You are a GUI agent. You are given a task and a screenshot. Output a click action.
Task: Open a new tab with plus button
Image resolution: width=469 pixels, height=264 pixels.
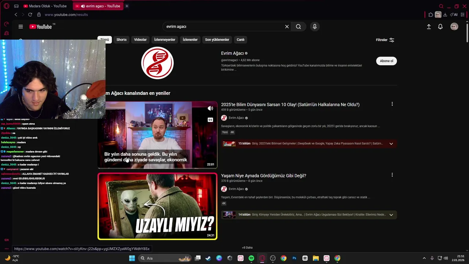(127, 6)
